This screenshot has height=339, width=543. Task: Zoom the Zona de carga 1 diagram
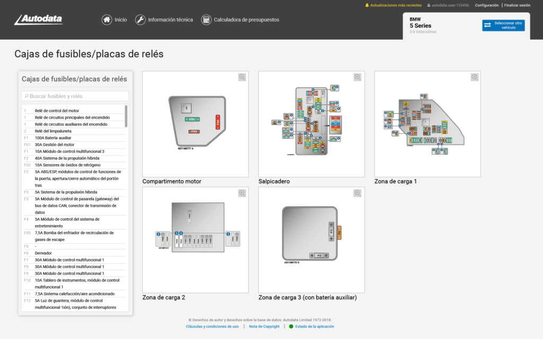point(475,77)
